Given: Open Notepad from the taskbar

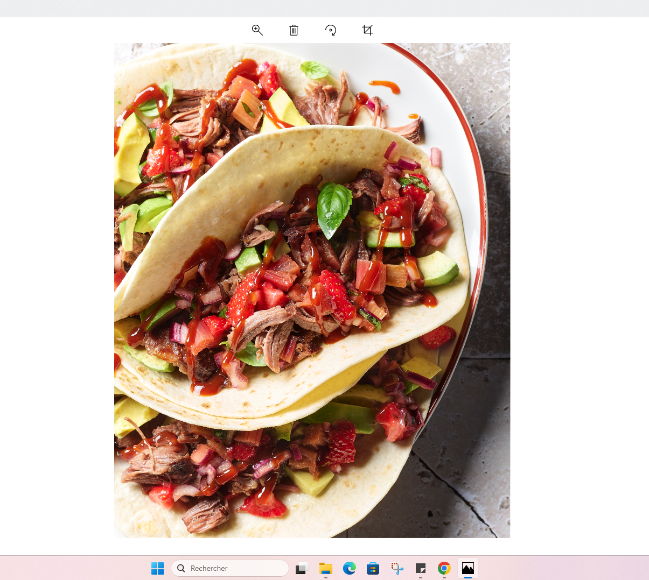Looking at the screenshot, I should pyautogui.click(x=421, y=568).
